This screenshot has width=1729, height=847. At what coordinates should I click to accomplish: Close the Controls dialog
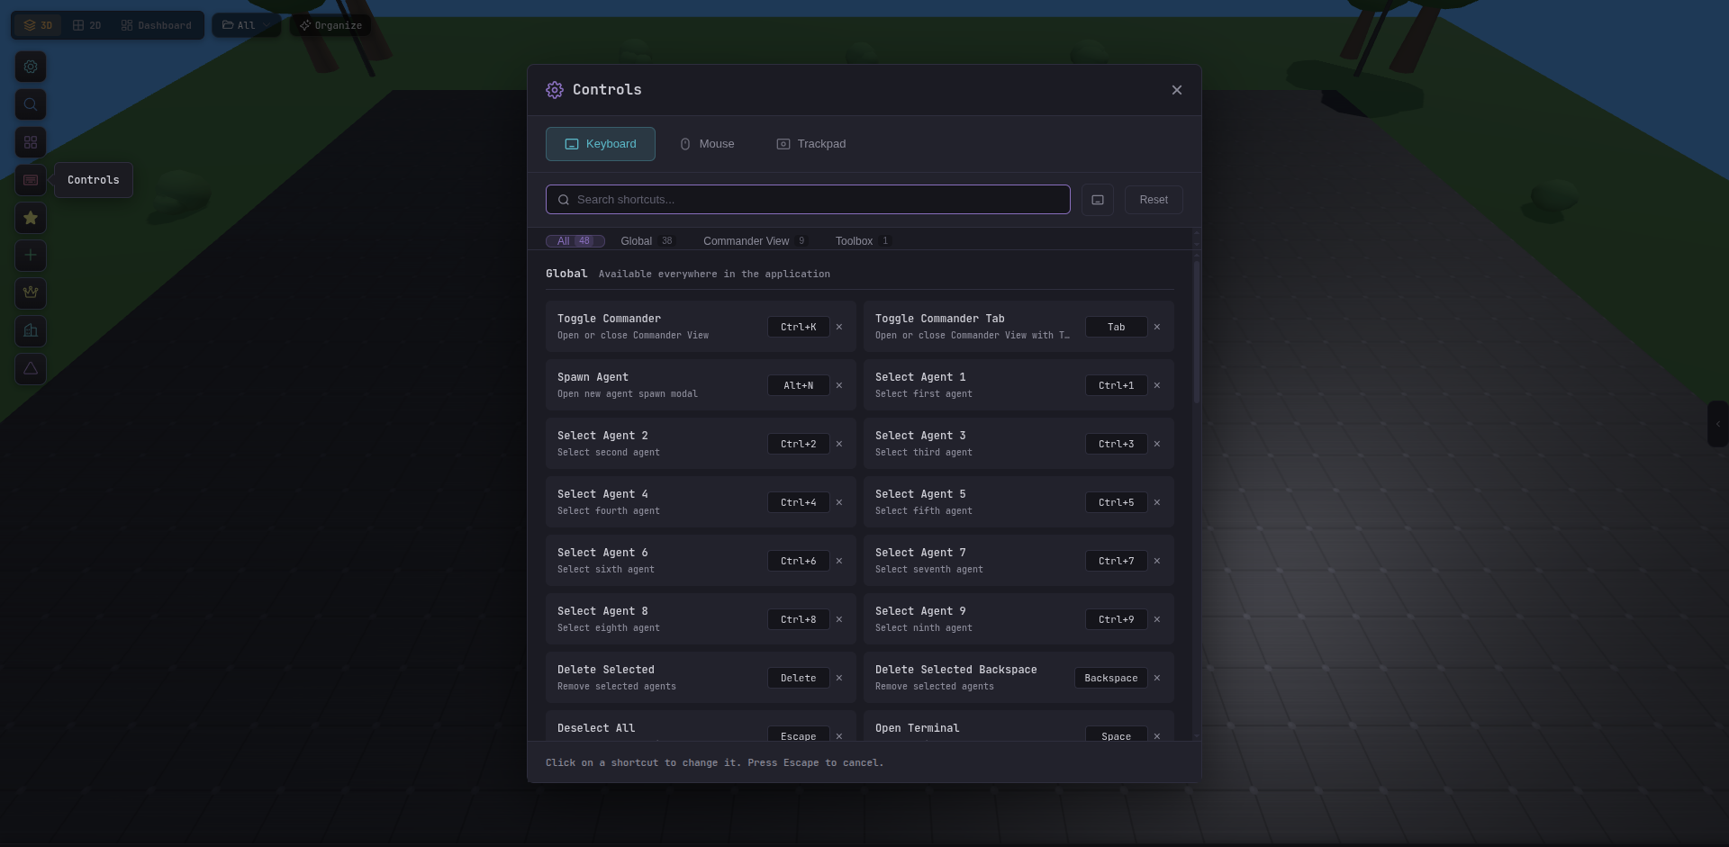tap(1177, 90)
